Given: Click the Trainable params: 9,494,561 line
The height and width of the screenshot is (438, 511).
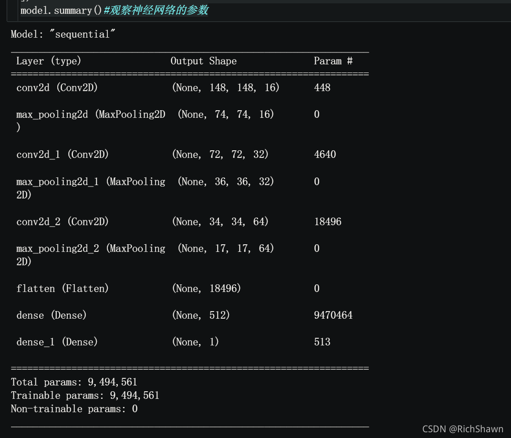Looking at the screenshot, I should 85,396.
